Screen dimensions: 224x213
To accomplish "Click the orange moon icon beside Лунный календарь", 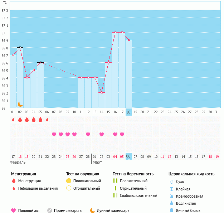I will pyautogui.click(x=93, y=210).
